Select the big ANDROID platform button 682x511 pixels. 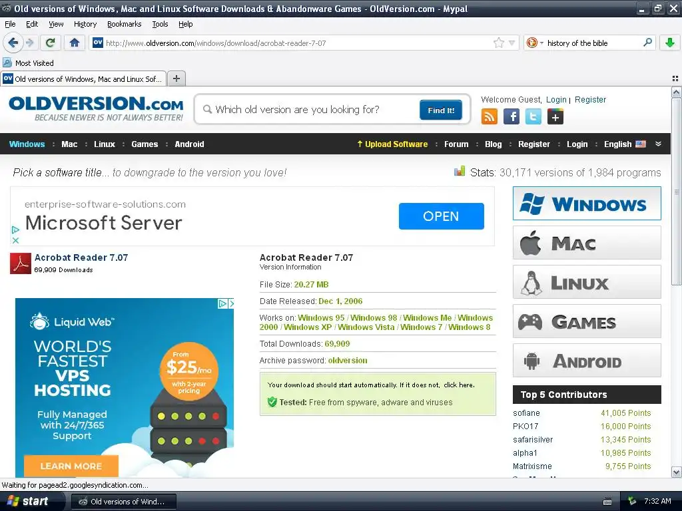(x=587, y=361)
